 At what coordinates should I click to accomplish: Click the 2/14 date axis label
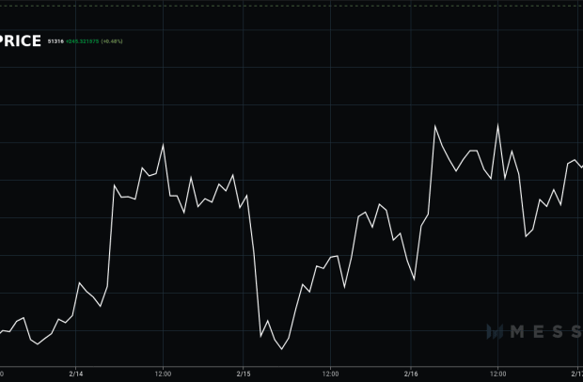point(76,374)
